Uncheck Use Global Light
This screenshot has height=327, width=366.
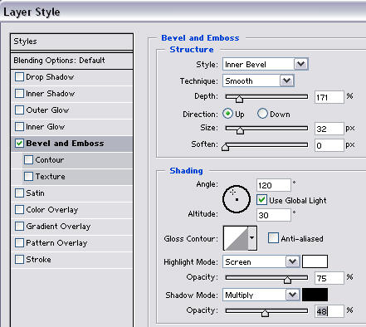coord(261,200)
